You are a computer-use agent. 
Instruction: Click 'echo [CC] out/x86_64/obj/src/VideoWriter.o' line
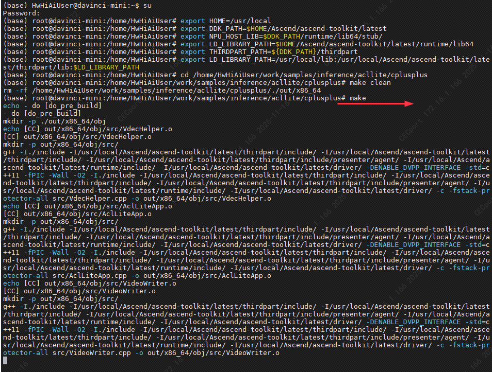click(89, 284)
